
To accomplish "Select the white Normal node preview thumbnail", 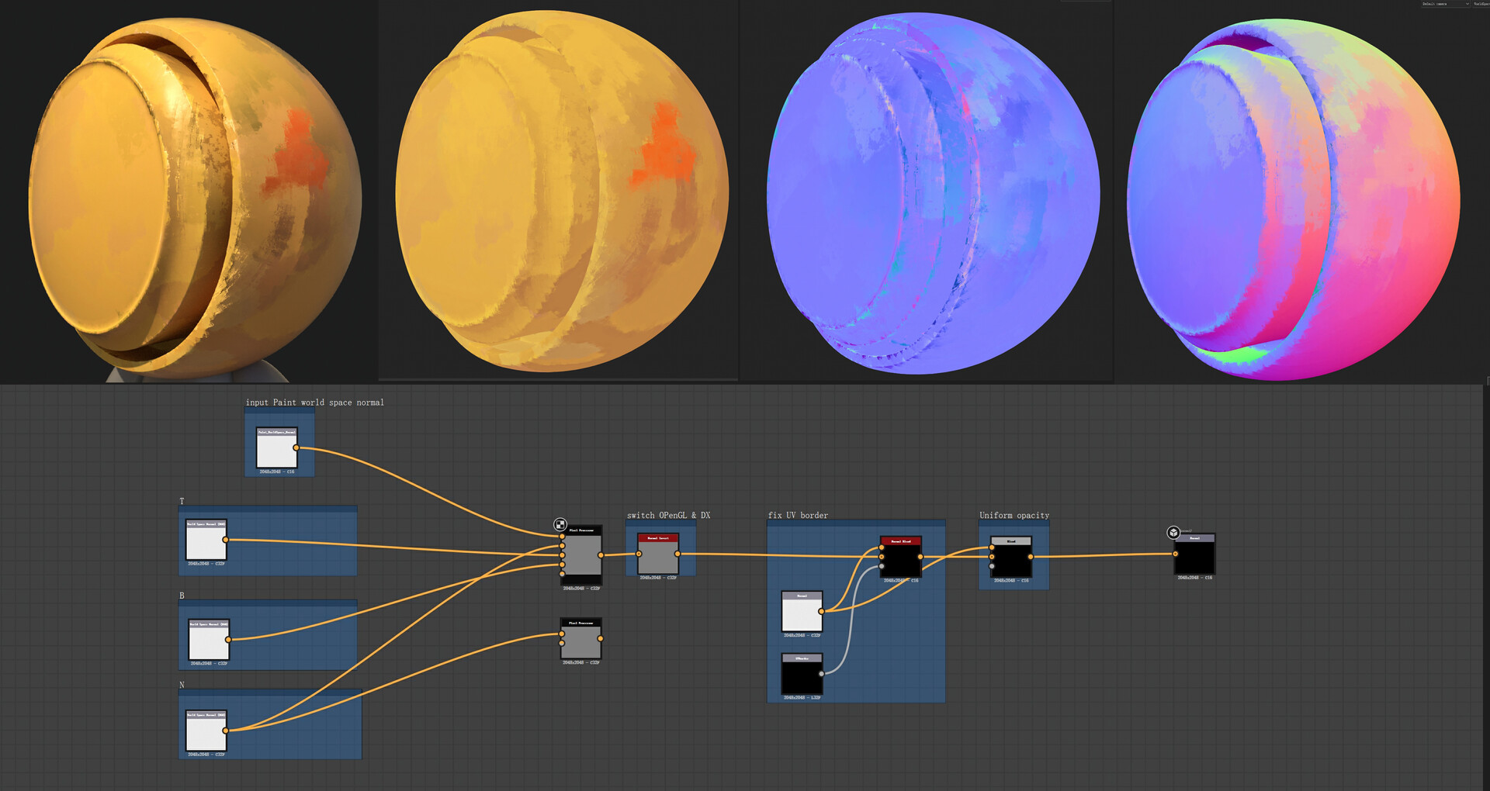I will (802, 611).
